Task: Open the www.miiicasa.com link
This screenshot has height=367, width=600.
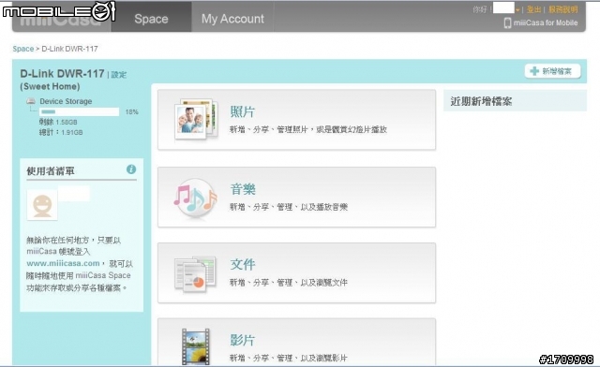Action: (63, 263)
